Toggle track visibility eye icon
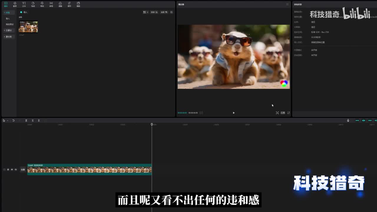The height and width of the screenshot is (212, 377). (12, 170)
